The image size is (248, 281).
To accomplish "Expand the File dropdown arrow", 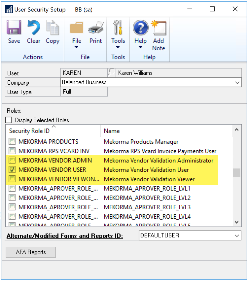I will click(x=76, y=47).
